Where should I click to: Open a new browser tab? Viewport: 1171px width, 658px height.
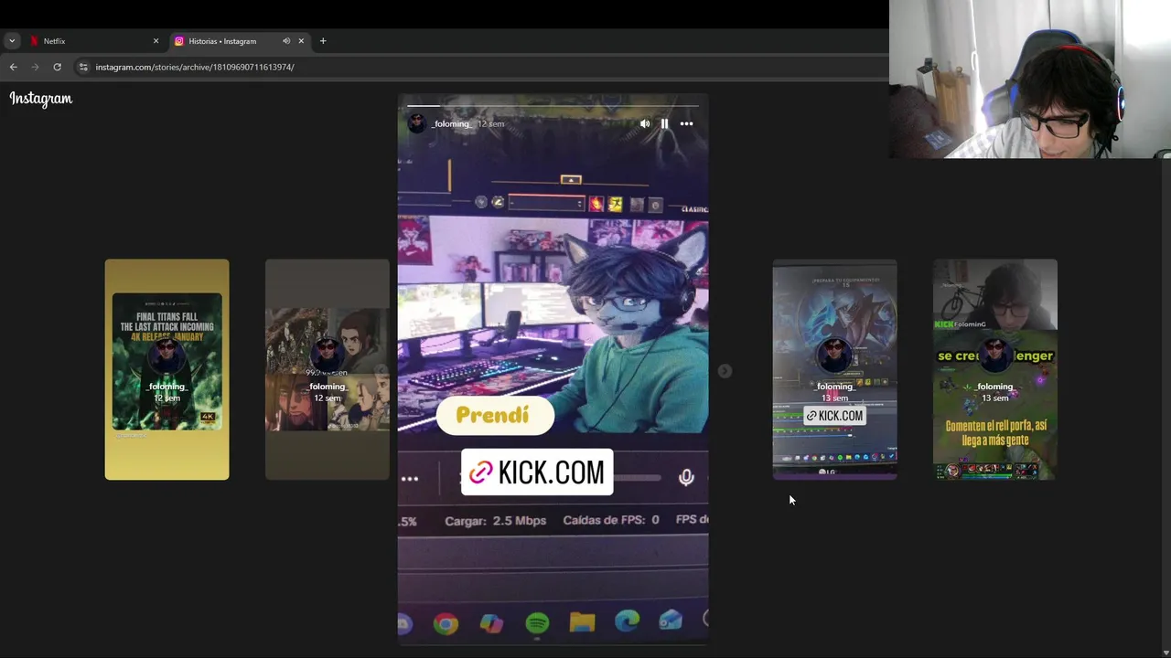tap(323, 41)
